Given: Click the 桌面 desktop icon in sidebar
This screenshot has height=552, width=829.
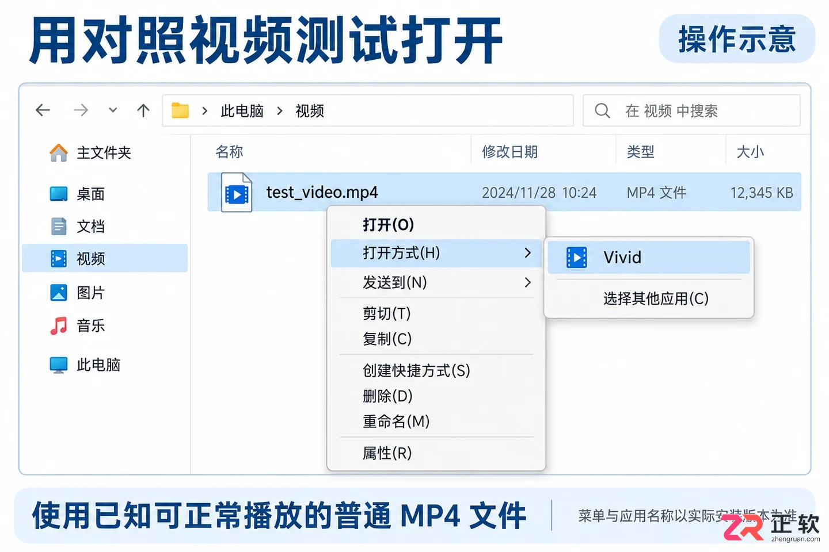Looking at the screenshot, I should click(x=59, y=194).
